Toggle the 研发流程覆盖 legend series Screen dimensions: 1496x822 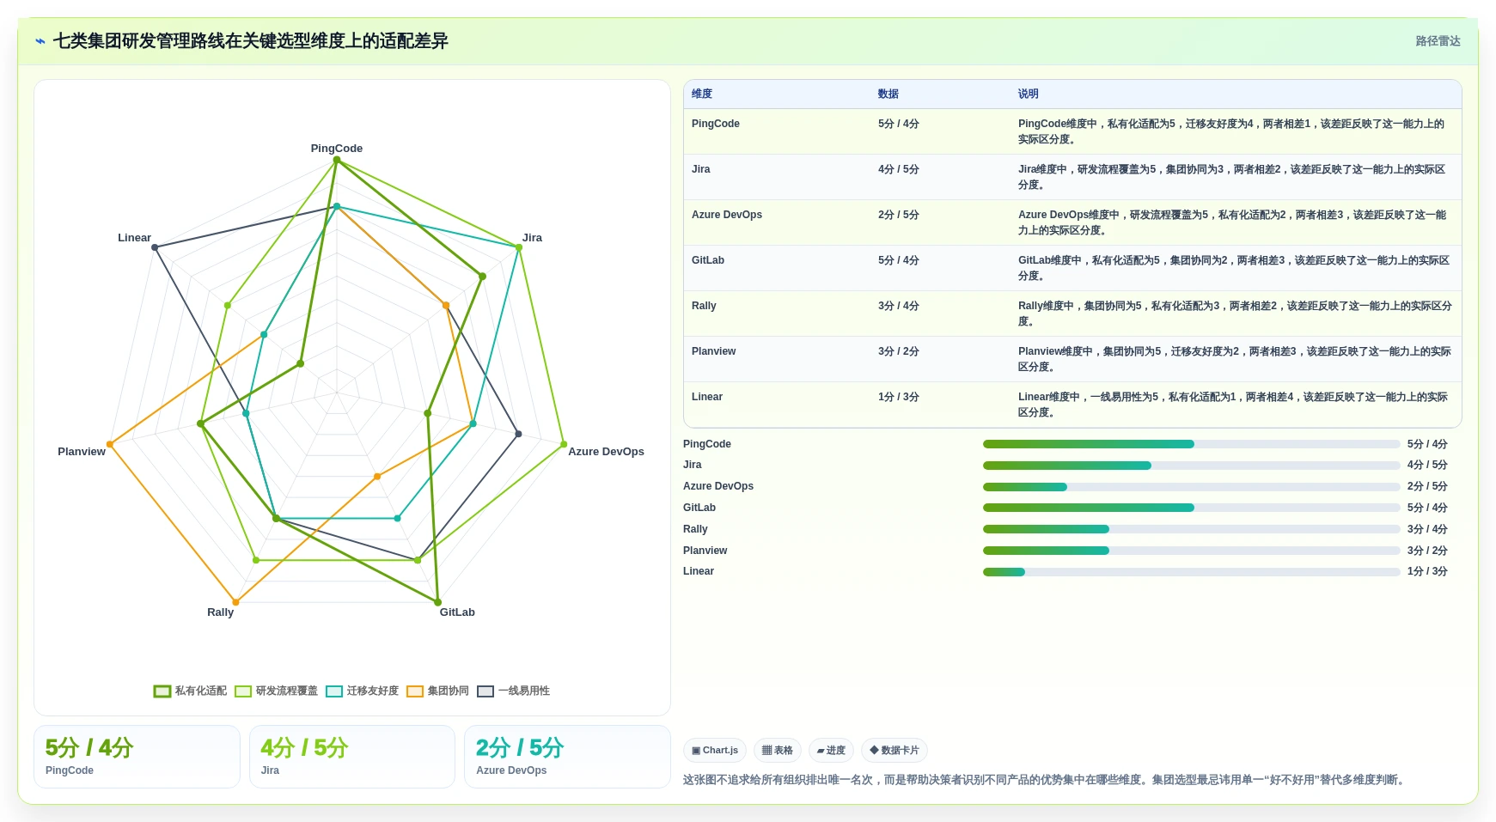tap(276, 691)
